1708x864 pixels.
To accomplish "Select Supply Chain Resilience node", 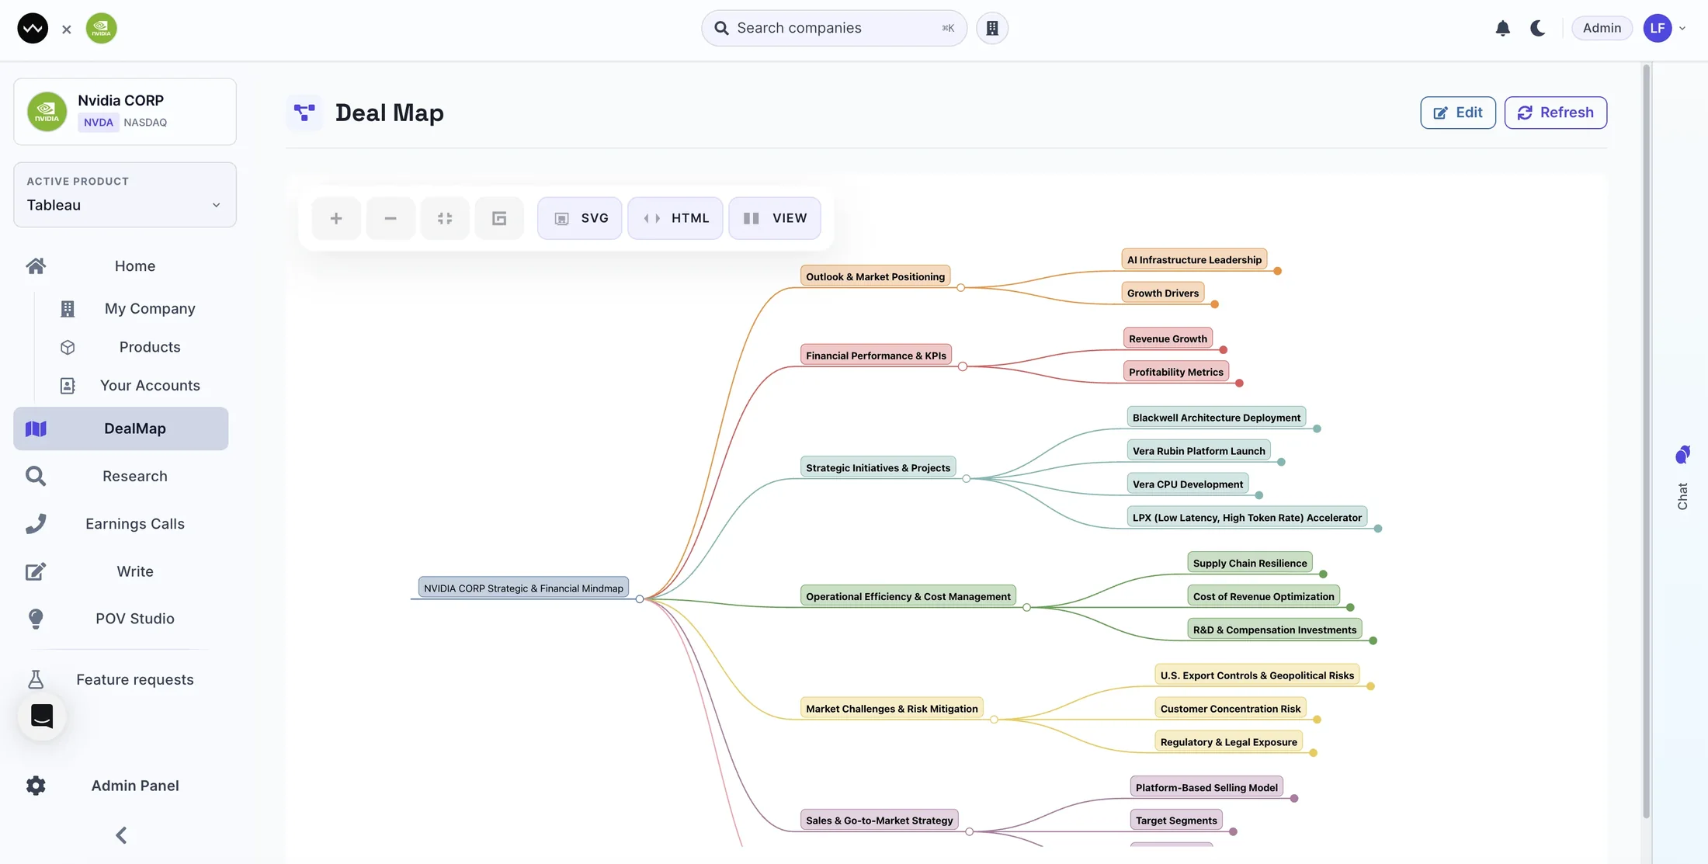I will pos(1250,564).
